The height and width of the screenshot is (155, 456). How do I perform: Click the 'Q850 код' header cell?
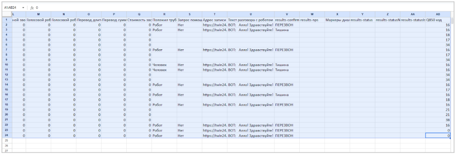click(x=438, y=20)
